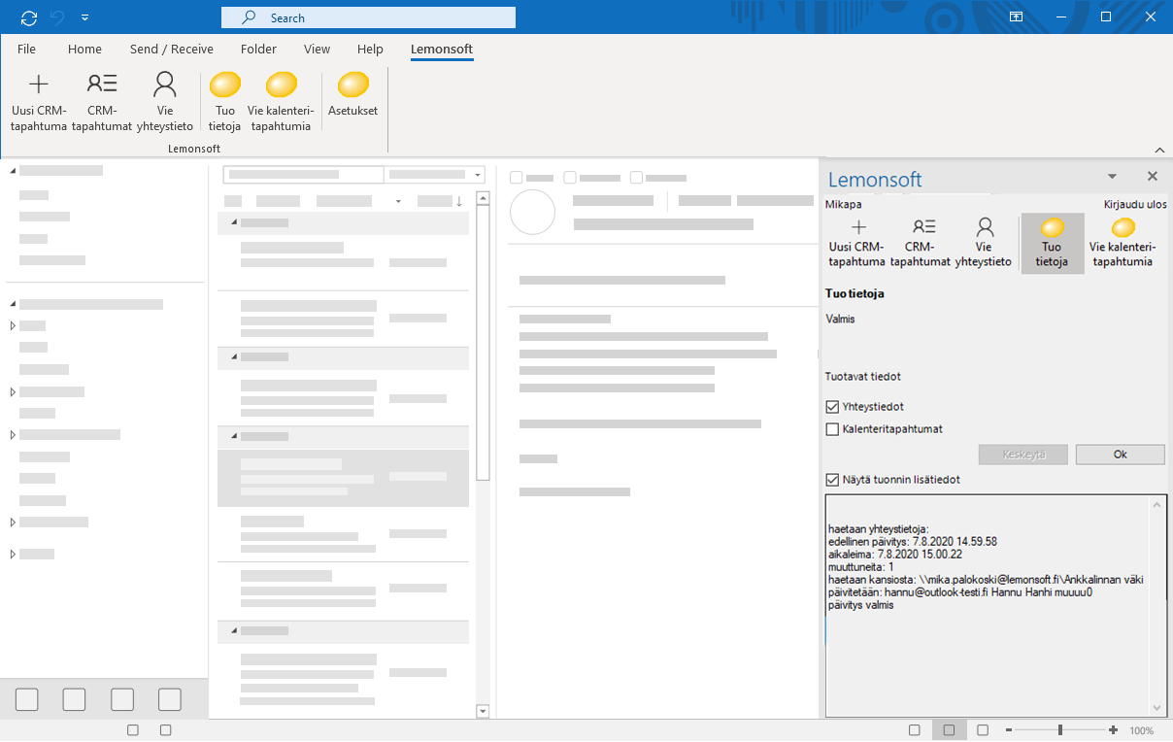This screenshot has width=1173, height=742.
Task: Toggle the Yhteystiedot checkbox
Action: coord(832,407)
